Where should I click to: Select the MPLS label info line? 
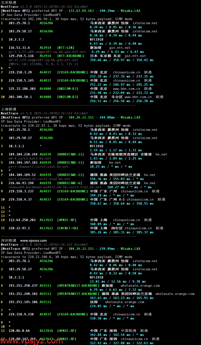43,64
